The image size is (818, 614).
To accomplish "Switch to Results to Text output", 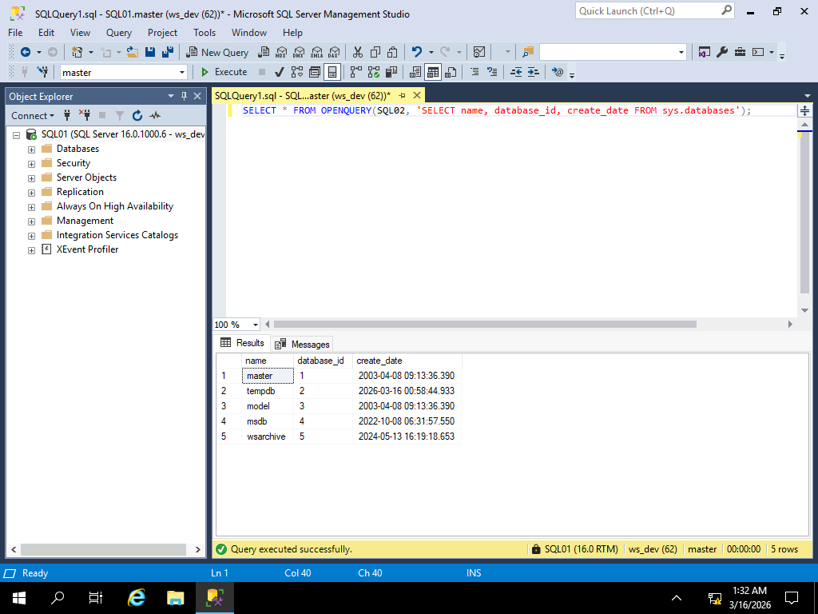I will (x=415, y=72).
